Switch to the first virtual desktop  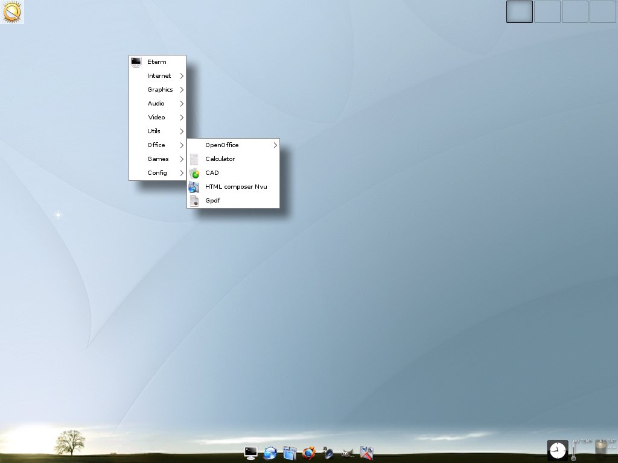pos(520,11)
